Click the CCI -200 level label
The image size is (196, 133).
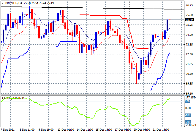click(188, 122)
